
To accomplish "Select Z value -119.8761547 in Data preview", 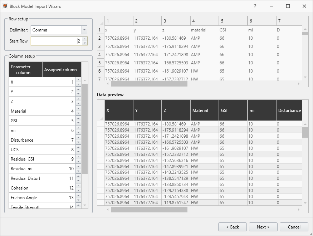I will pyautogui.click(x=176, y=202).
